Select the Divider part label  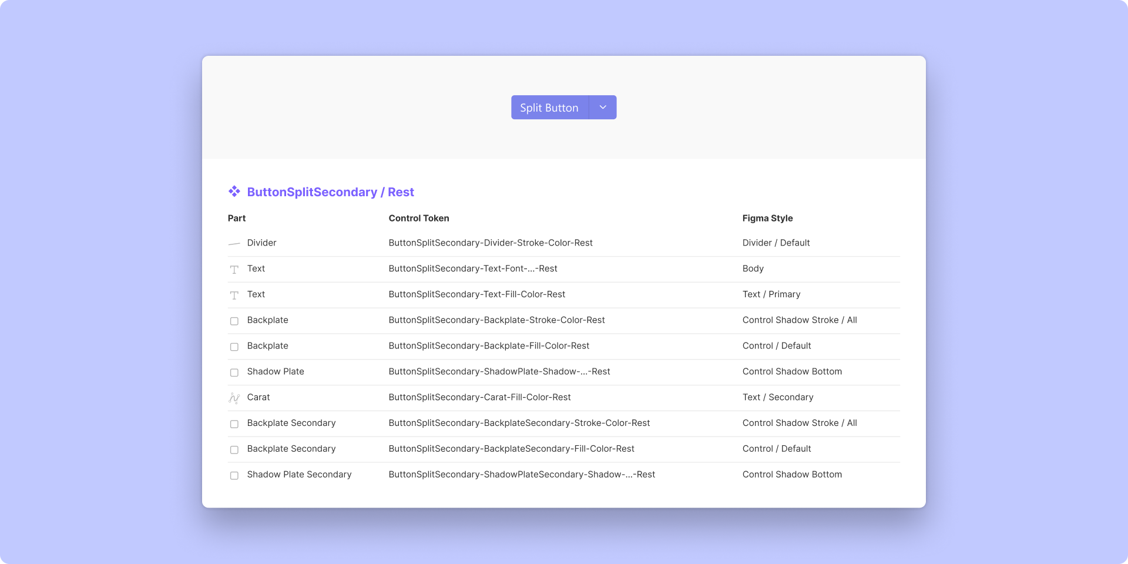coord(261,243)
